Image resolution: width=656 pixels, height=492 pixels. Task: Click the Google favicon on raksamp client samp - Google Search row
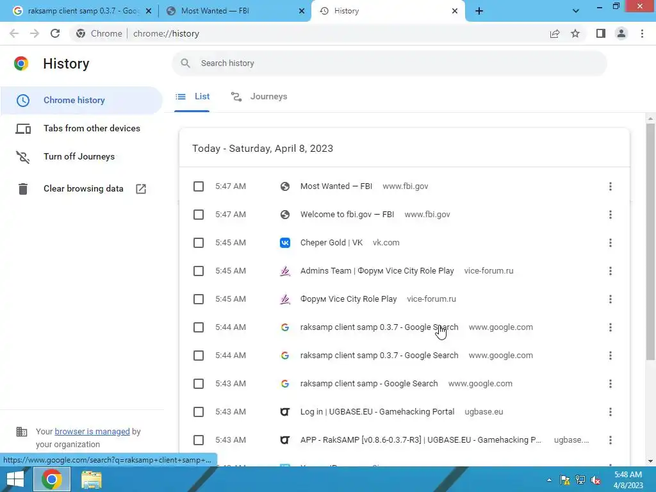pos(285,384)
